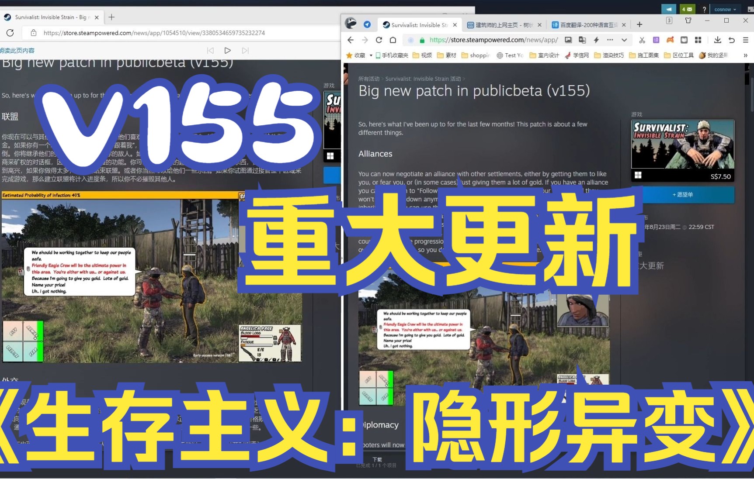Expand the bookmarks bar overflow chevron

(x=745, y=55)
